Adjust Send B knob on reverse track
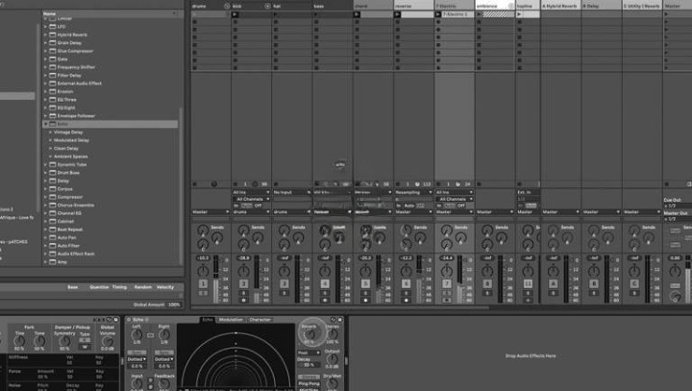 coord(421,238)
